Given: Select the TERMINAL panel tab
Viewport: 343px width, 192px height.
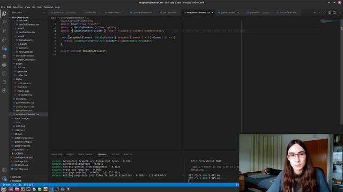Looking at the screenshot, I should [x=102, y=155].
